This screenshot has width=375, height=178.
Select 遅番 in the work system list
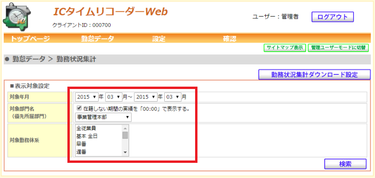tap(81, 152)
